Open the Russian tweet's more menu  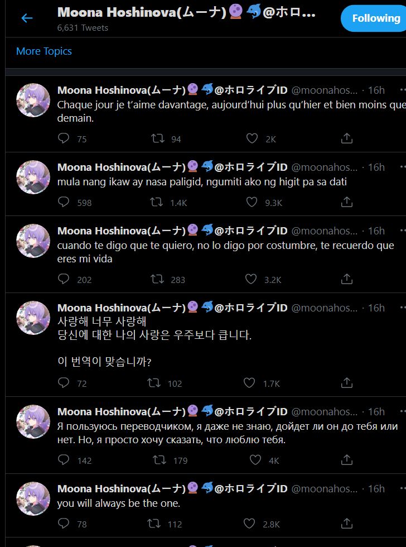tap(401, 411)
